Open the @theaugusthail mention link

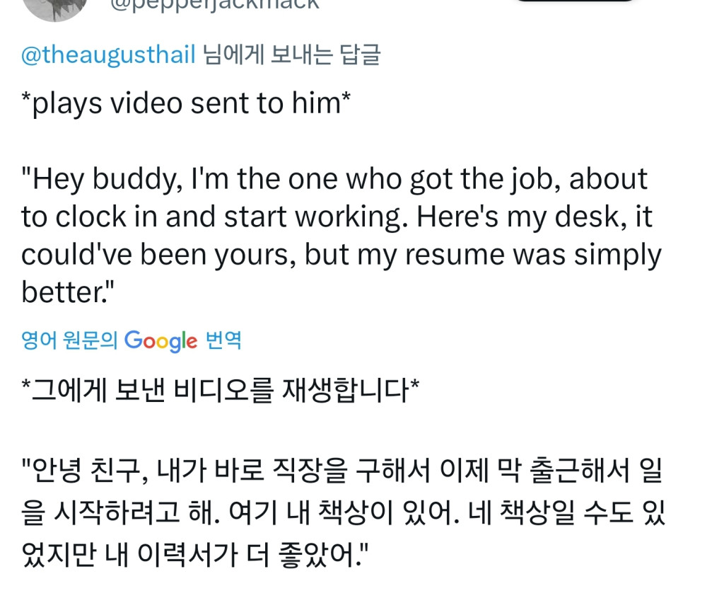pyautogui.click(x=108, y=54)
